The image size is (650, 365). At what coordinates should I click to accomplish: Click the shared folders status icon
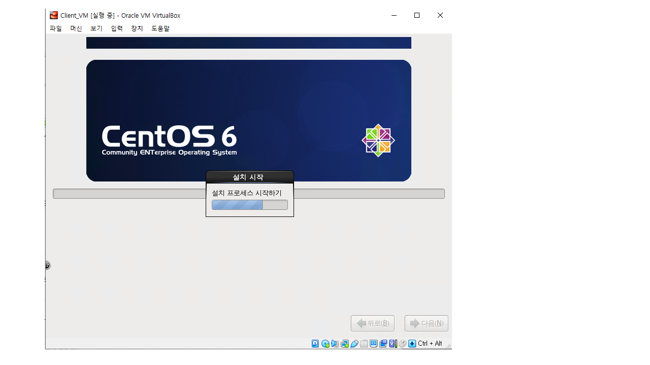[x=364, y=344]
